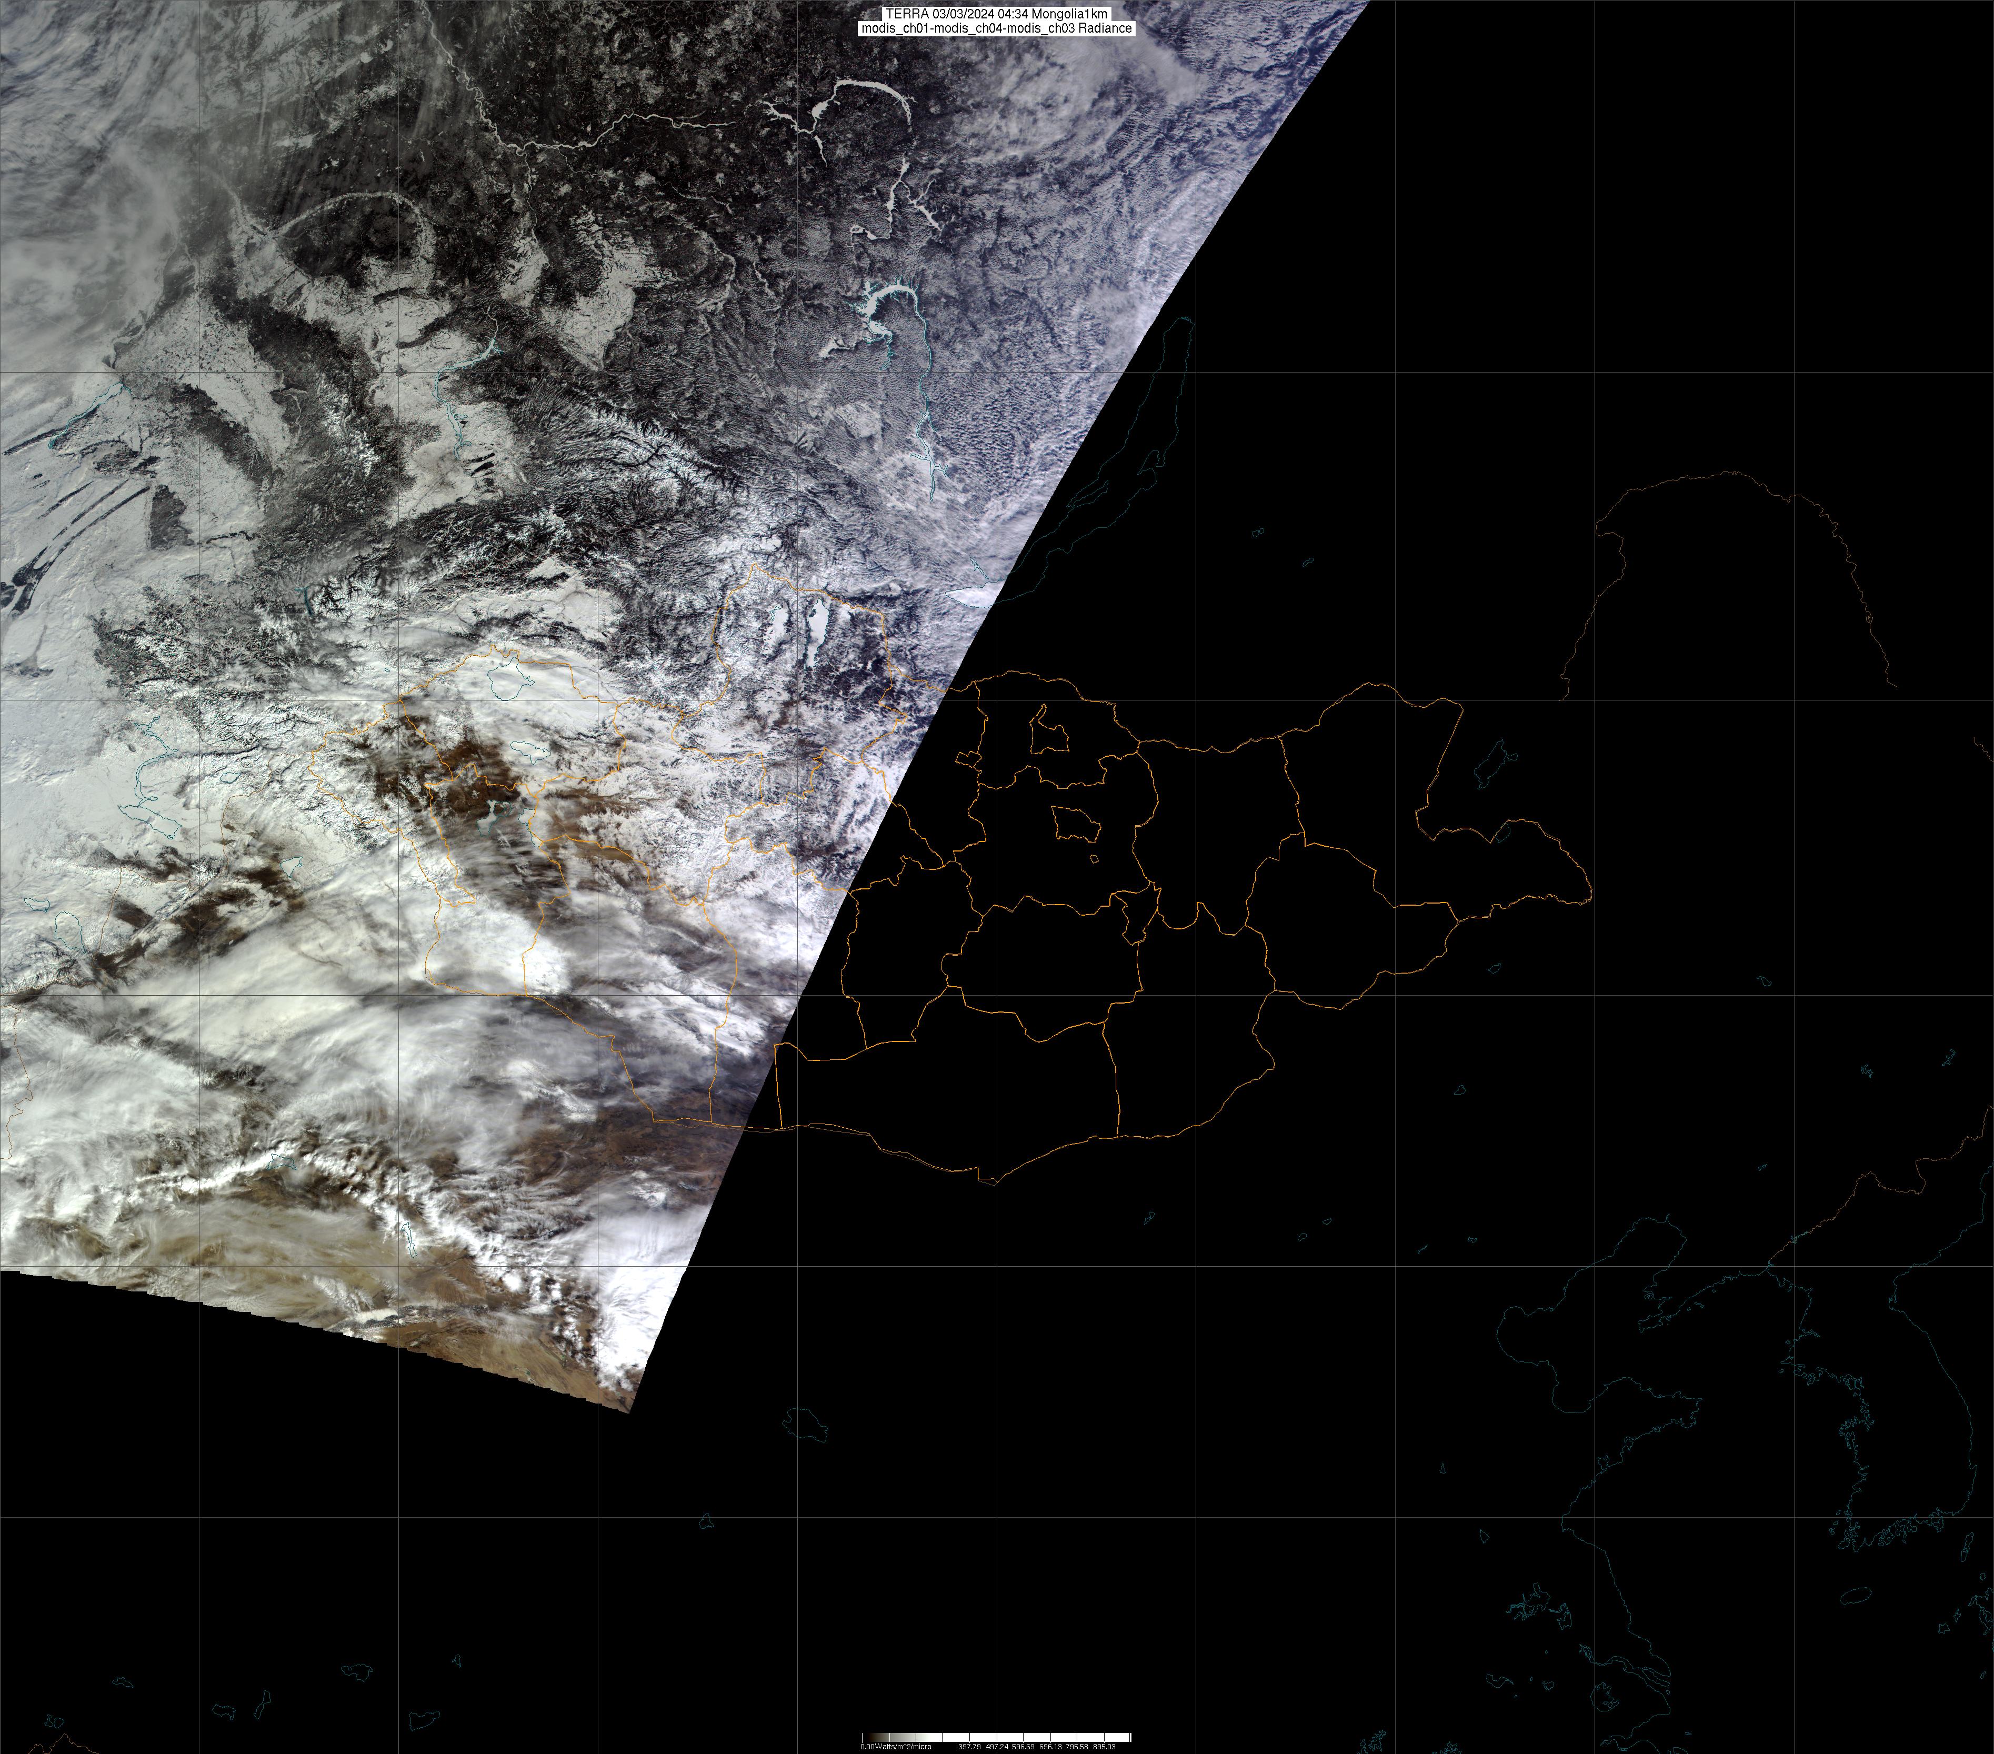Click the 596.69 scale label
Screen dimensions: 1994x1754
click(x=1024, y=1746)
